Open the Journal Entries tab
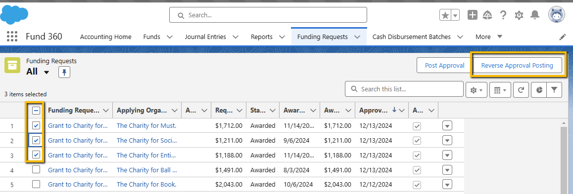Screen dimensions: 573x194 [205, 37]
